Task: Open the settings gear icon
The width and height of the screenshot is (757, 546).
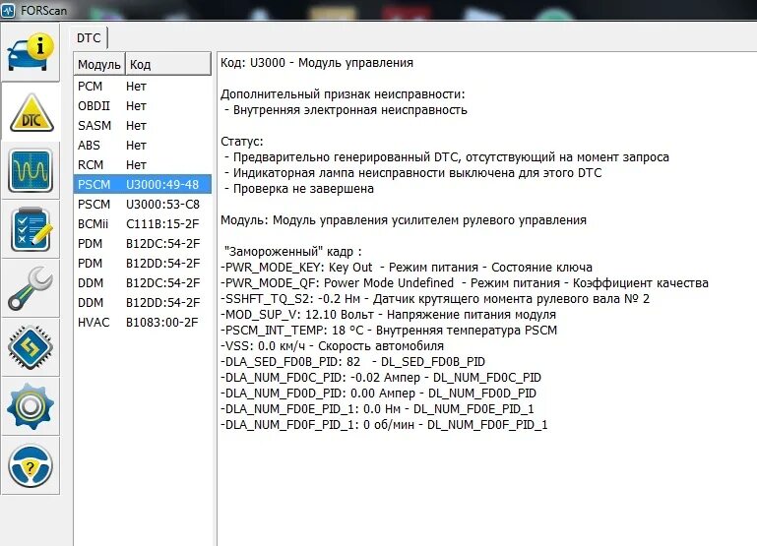Action: coord(30,406)
